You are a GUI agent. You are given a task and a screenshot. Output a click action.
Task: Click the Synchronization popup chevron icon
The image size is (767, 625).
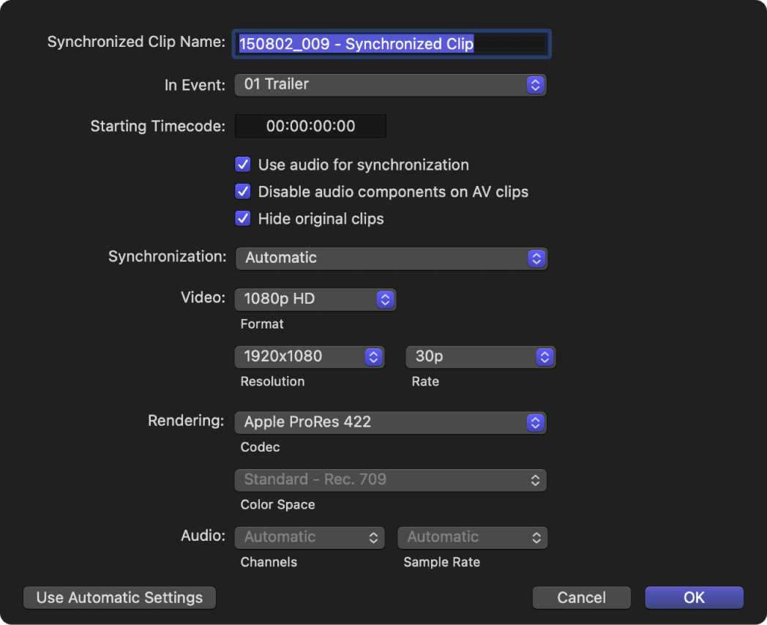pos(536,258)
